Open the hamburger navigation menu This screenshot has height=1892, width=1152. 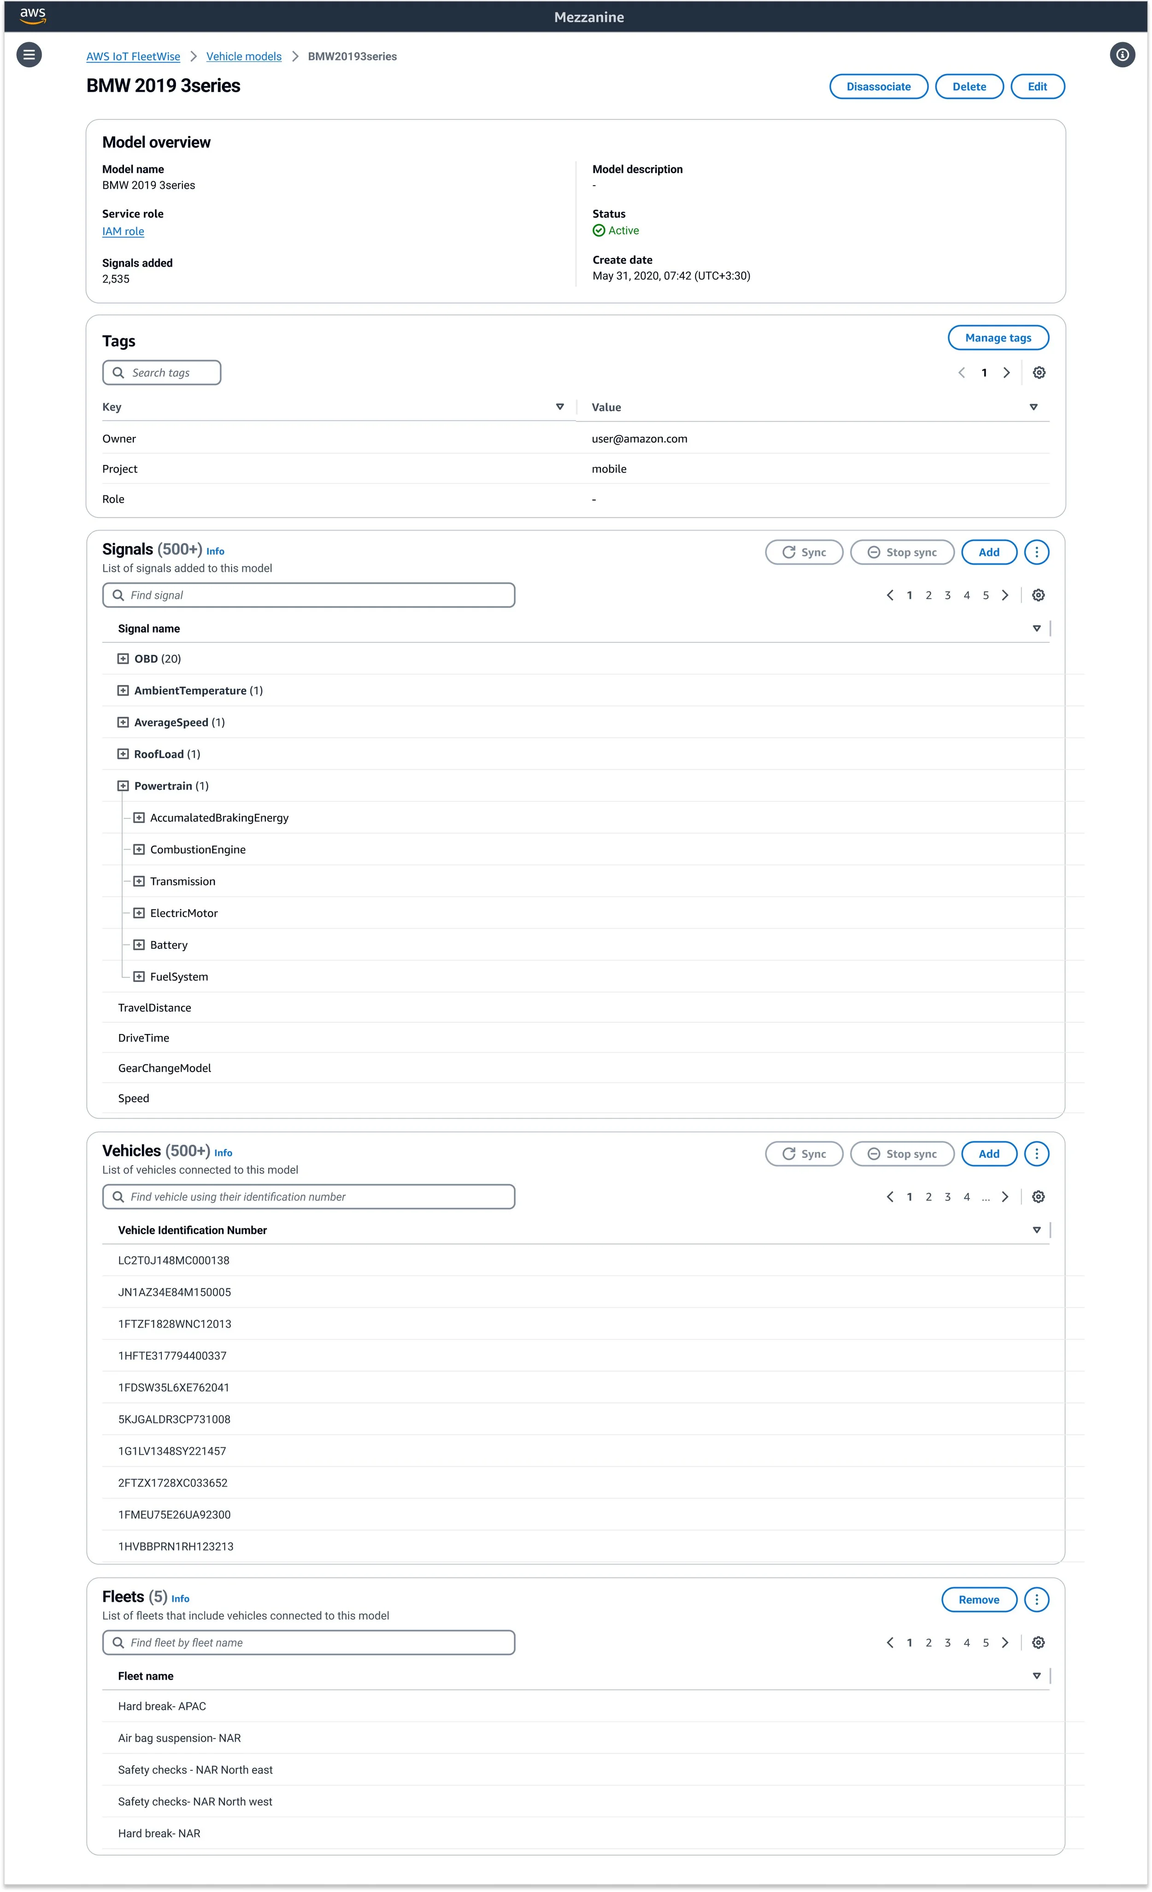click(x=29, y=54)
